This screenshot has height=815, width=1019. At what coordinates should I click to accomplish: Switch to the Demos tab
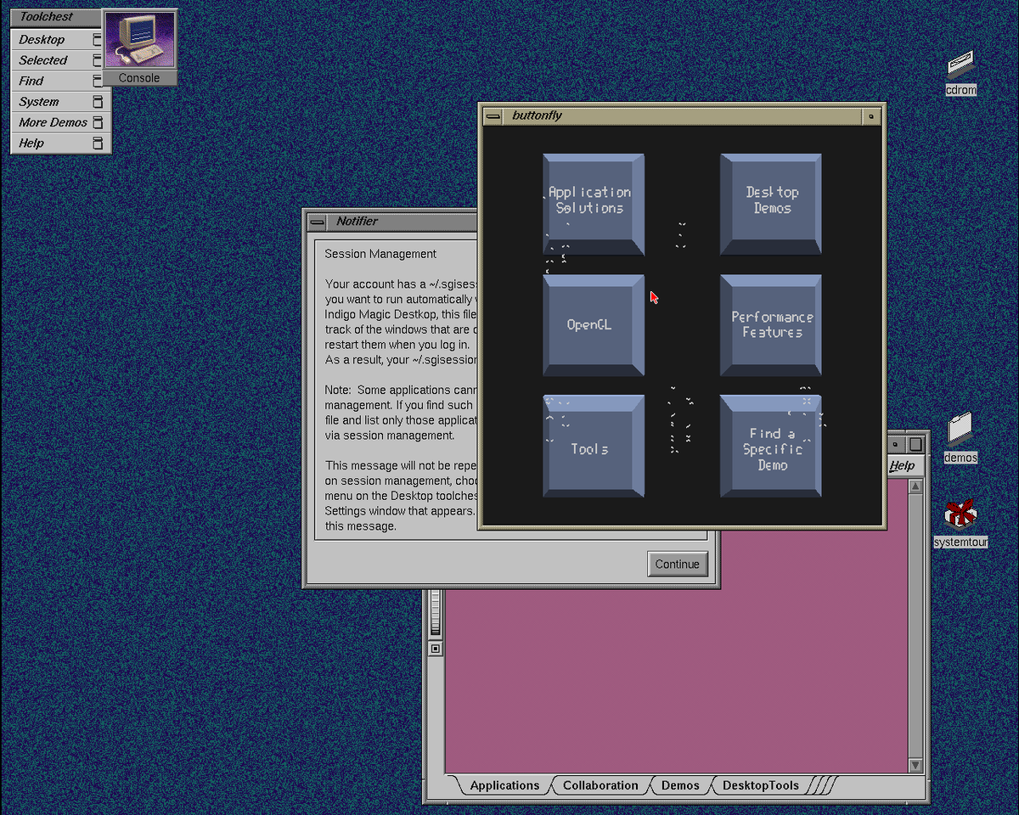click(680, 785)
